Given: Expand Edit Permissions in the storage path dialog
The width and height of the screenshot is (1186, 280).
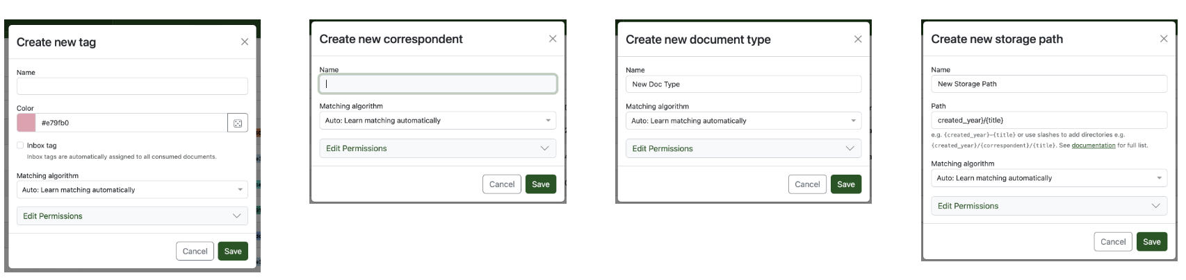Looking at the screenshot, I should tap(1049, 206).
